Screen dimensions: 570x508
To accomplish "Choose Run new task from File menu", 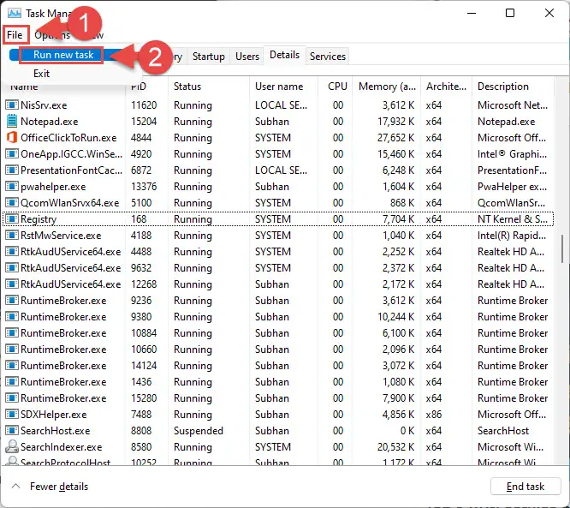I will pyautogui.click(x=62, y=55).
